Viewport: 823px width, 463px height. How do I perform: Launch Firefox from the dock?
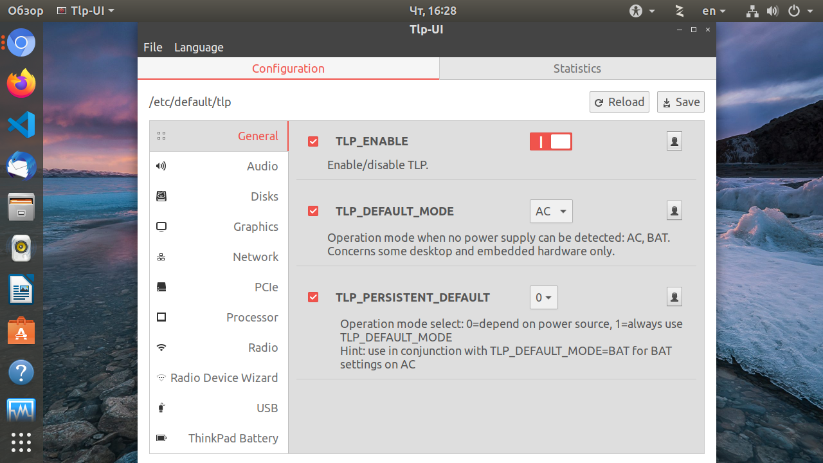(x=21, y=84)
